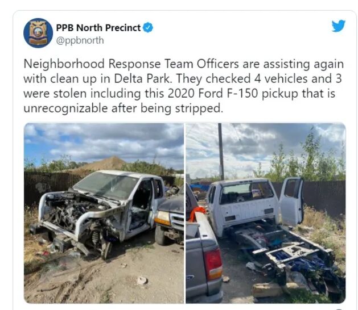Click the utility pole in the right photo

click(x=221, y=152)
